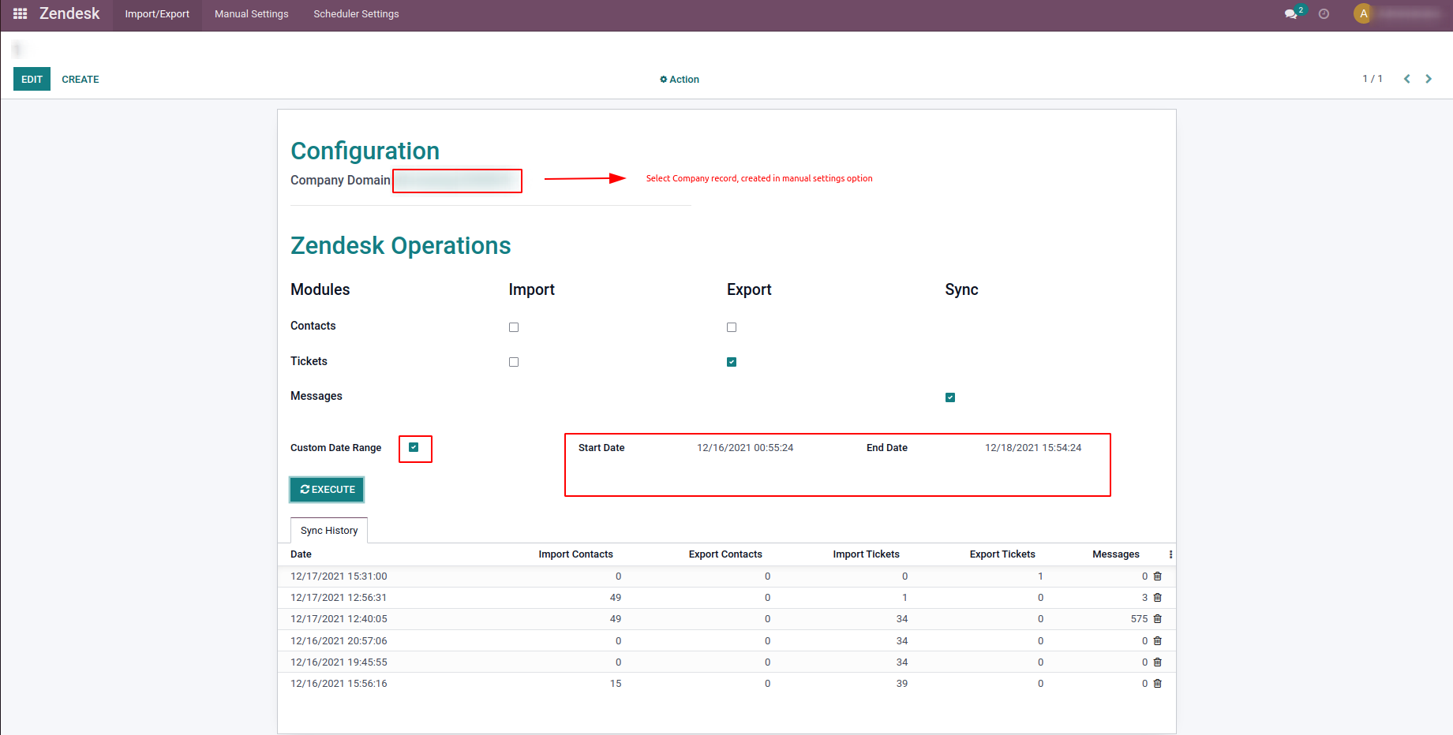Delete the 12/17/2021 12:40:05 history row
Screen dimensions: 1453x735
pyautogui.click(x=1158, y=619)
